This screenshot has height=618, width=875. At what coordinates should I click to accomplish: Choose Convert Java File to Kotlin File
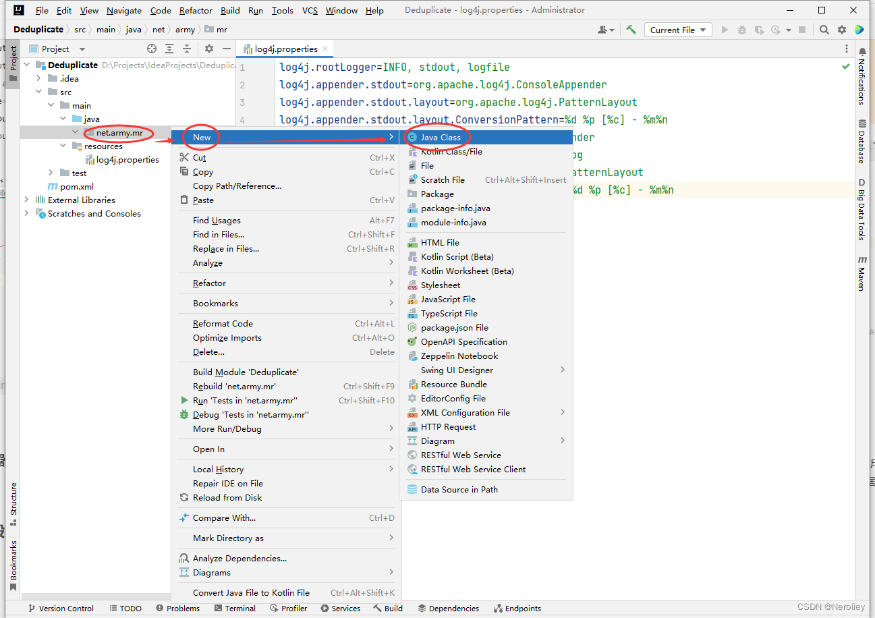click(285, 592)
